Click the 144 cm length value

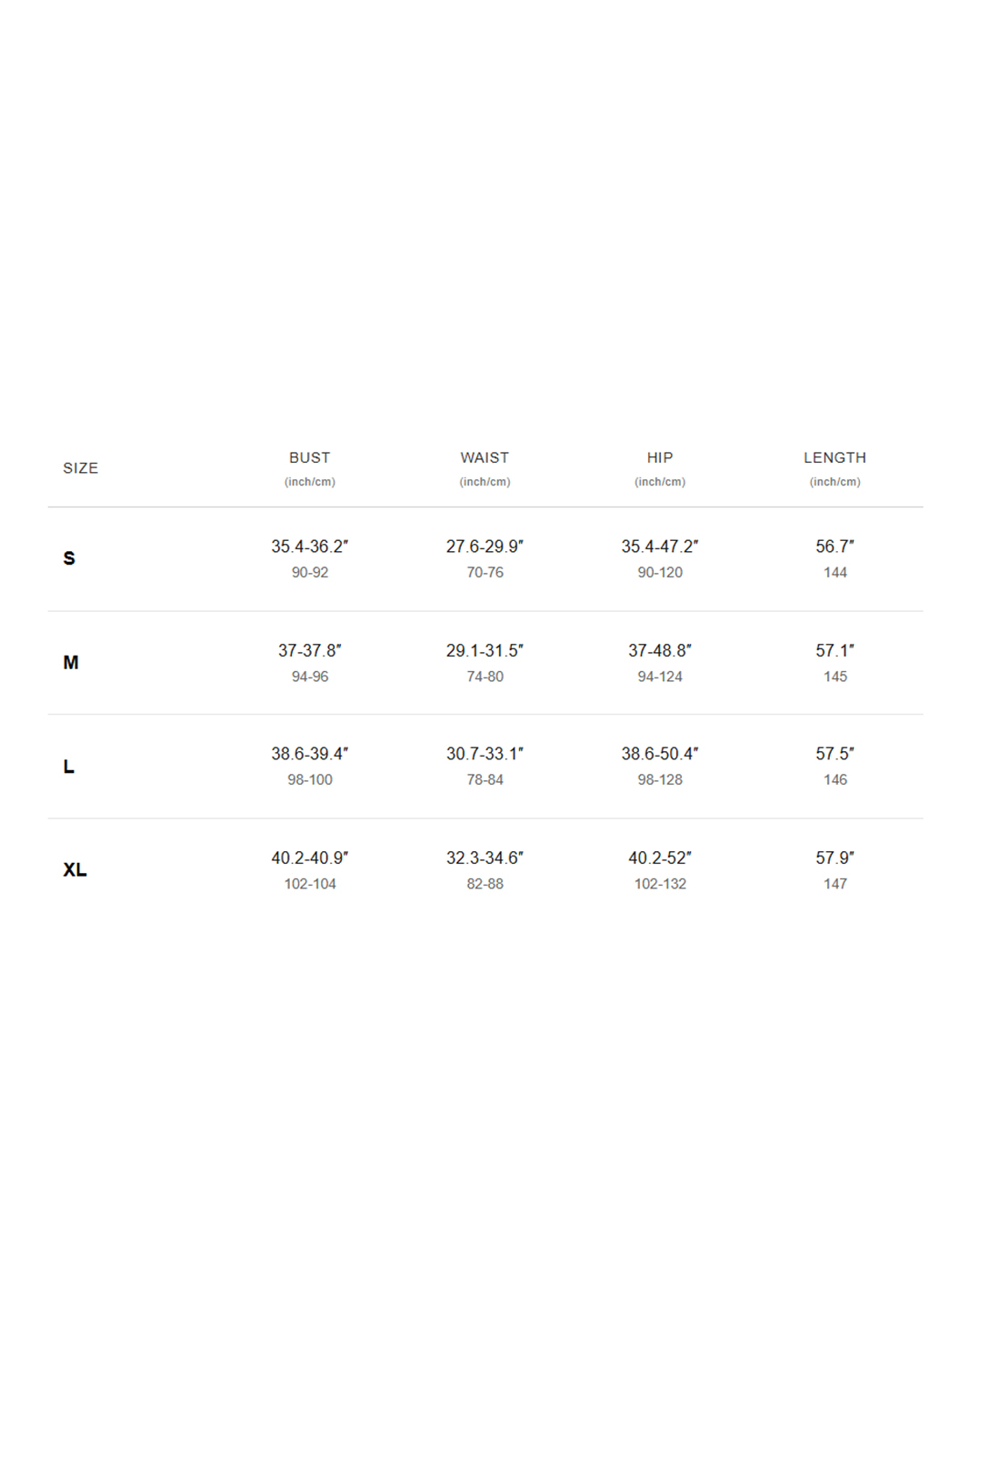coord(835,573)
